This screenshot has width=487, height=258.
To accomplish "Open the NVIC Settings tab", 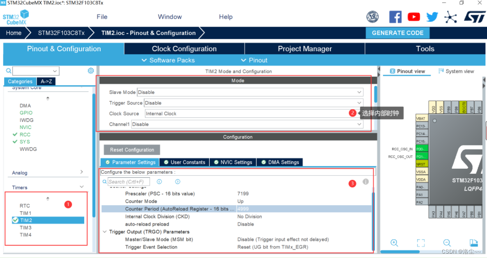I will click(233, 162).
